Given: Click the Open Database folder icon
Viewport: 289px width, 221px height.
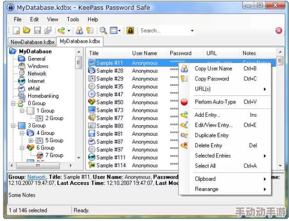Looking at the screenshot, I should pyautogui.click(x=27, y=31).
